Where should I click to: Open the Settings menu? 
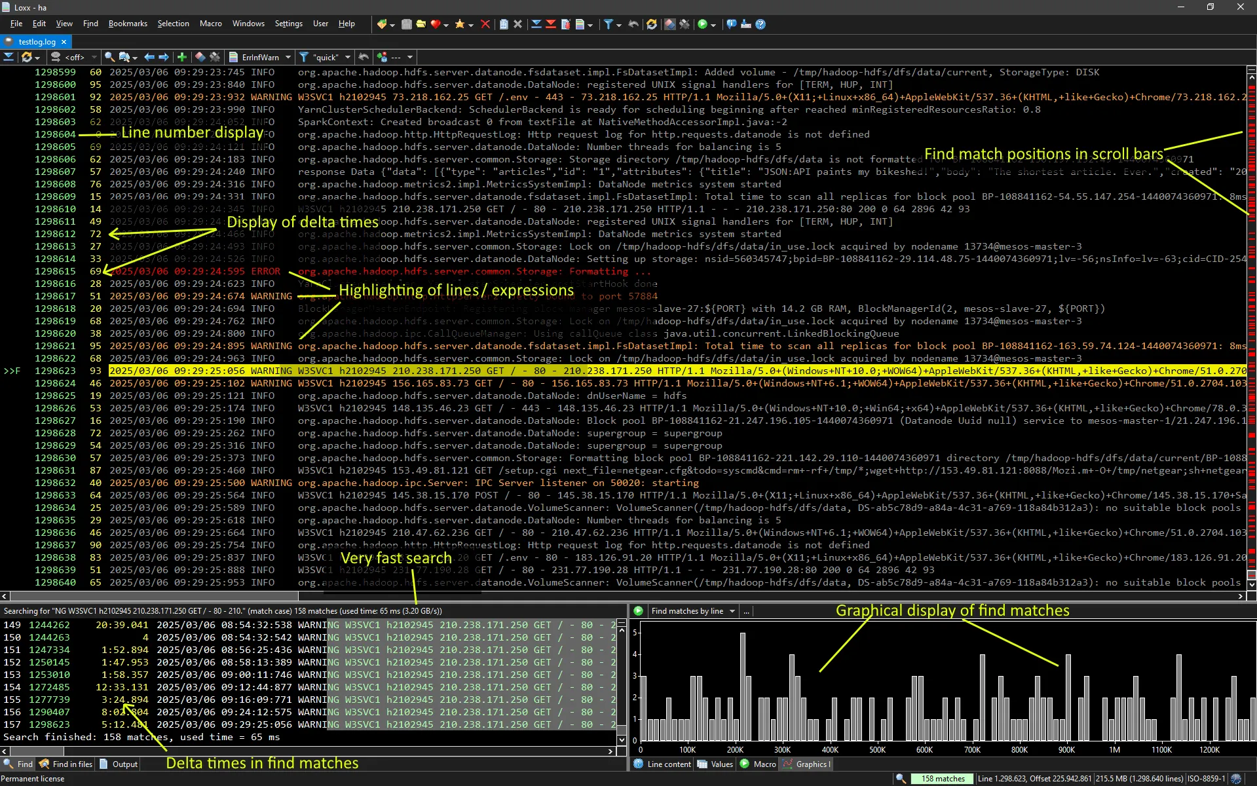click(288, 24)
